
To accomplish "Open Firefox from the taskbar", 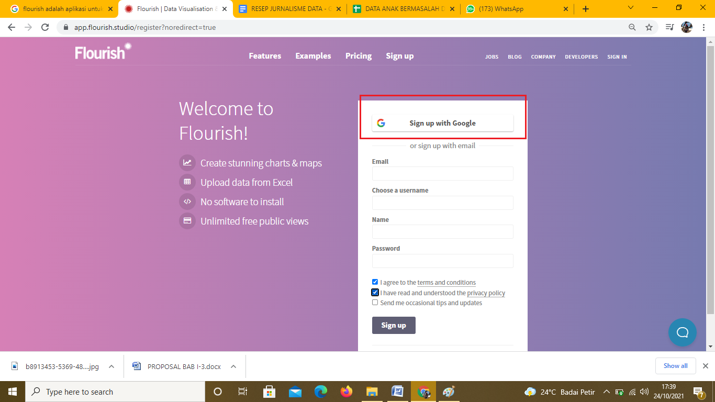I will pos(347,392).
